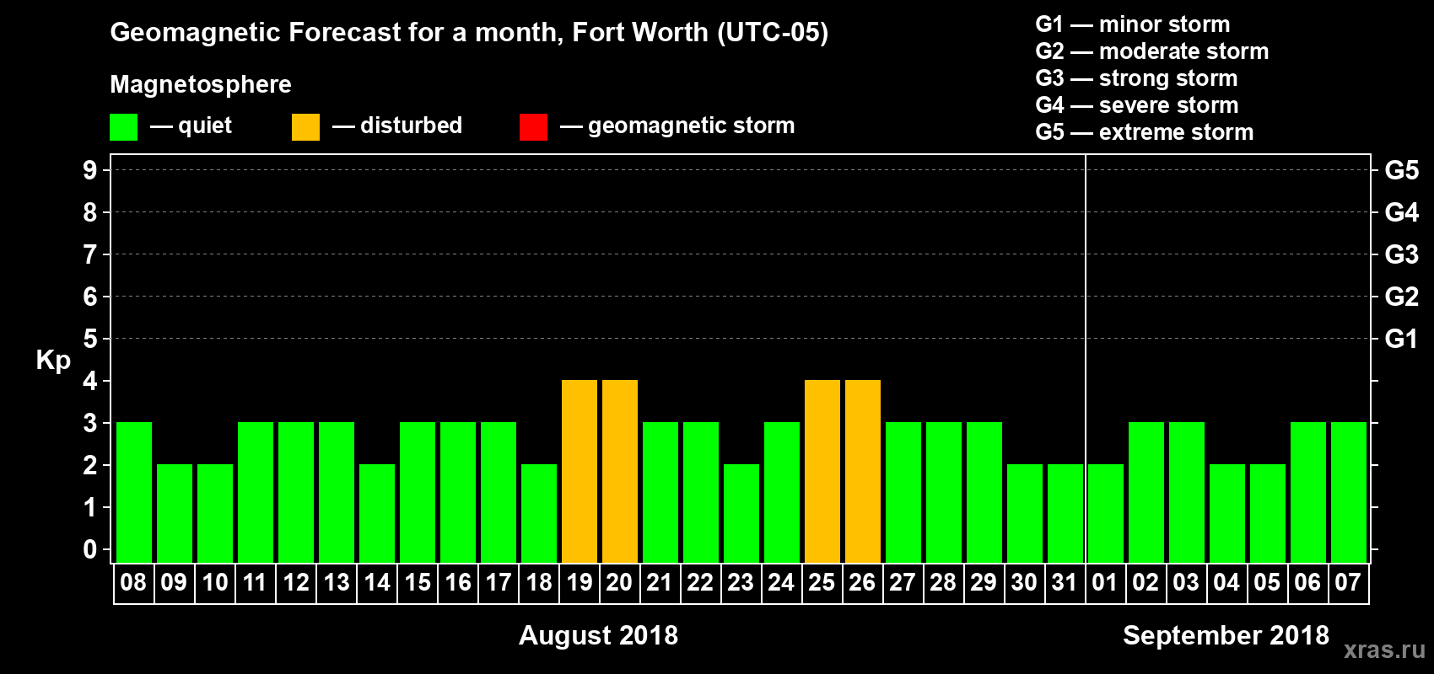Click date label '02' on the axis
This screenshot has width=1434, height=674.
pos(1146,583)
